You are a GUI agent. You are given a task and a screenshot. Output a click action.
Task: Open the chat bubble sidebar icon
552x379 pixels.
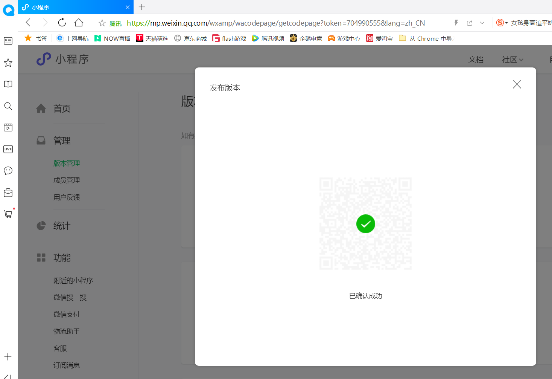point(8,171)
